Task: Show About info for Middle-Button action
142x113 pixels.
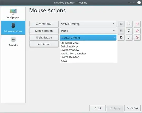Action: click(129, 31)
